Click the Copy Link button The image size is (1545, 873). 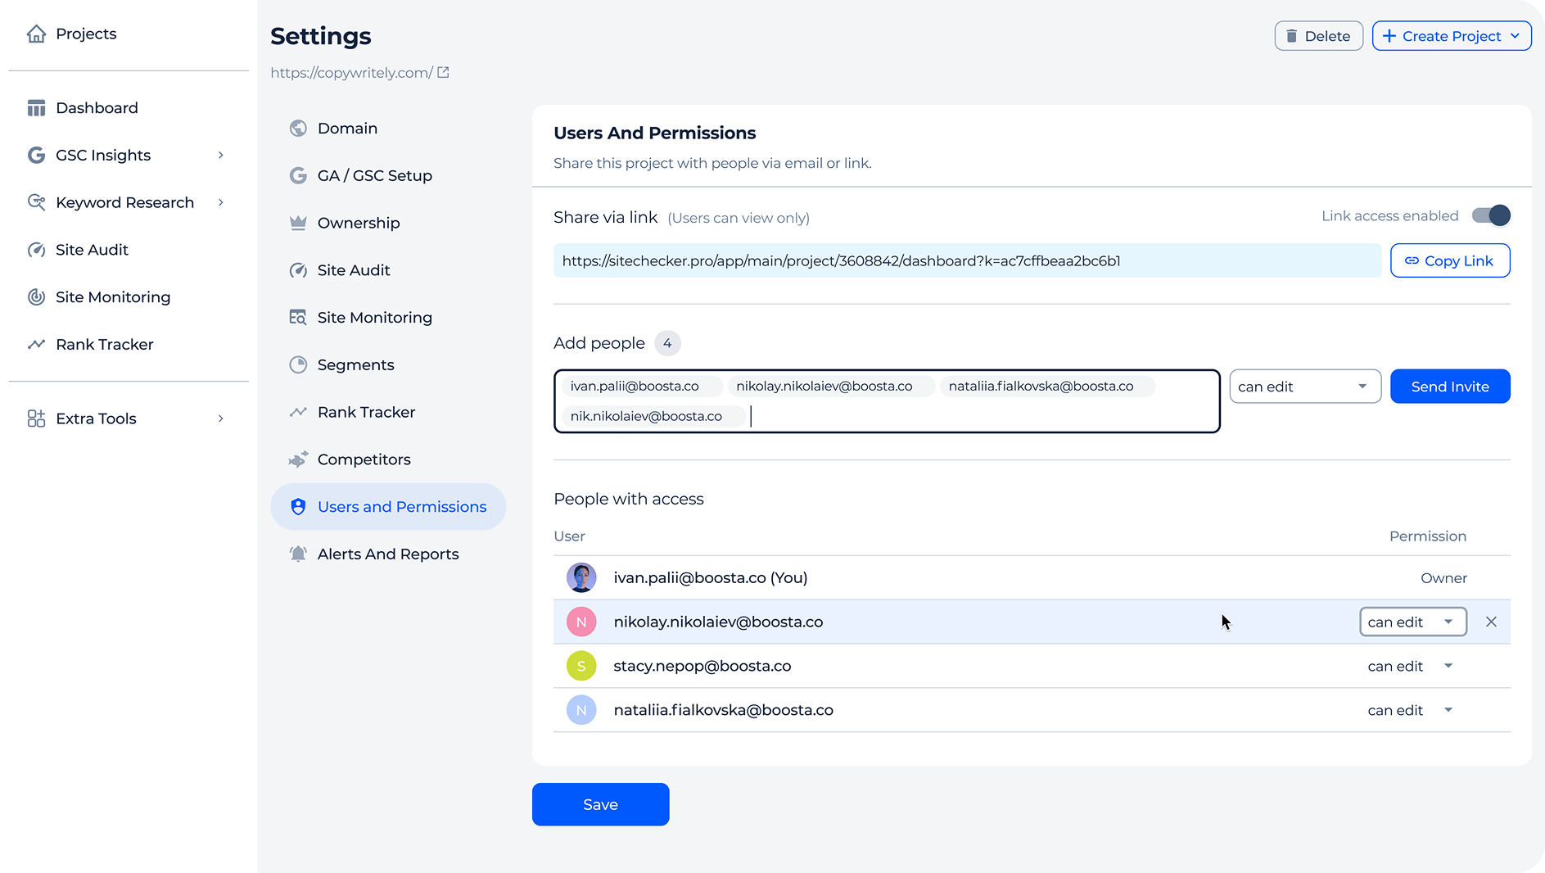coord(1449,261)
